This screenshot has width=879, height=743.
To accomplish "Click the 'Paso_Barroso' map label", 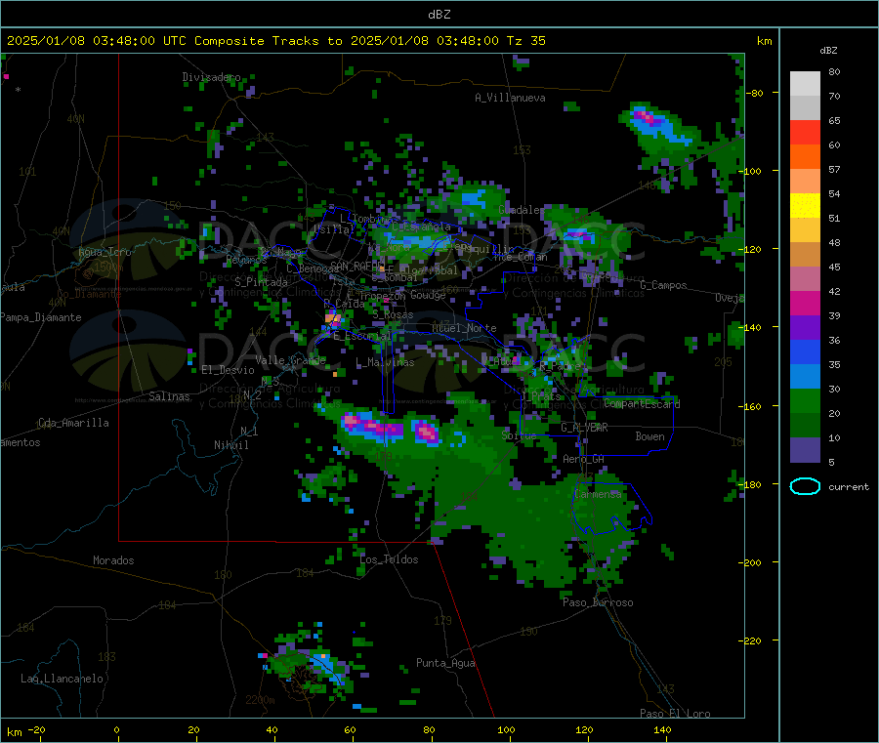I will click(598, 603).
